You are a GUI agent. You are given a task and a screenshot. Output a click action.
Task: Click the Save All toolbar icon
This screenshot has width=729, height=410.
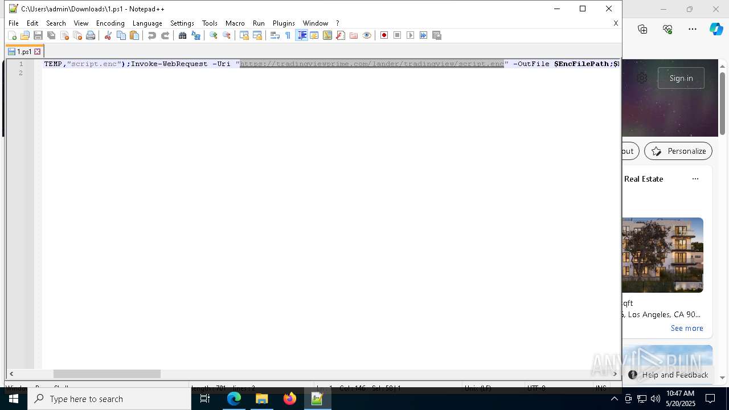click(x=51, y=35)
